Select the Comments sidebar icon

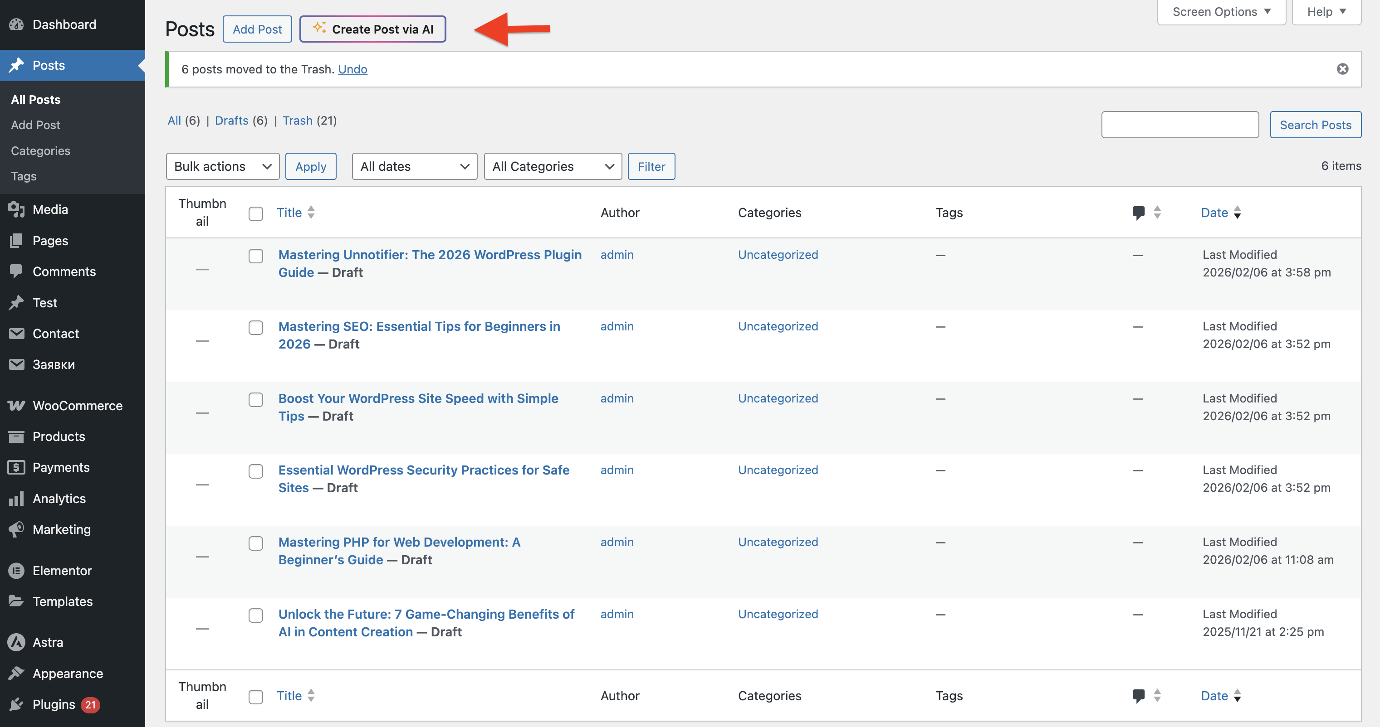[16, 271]
